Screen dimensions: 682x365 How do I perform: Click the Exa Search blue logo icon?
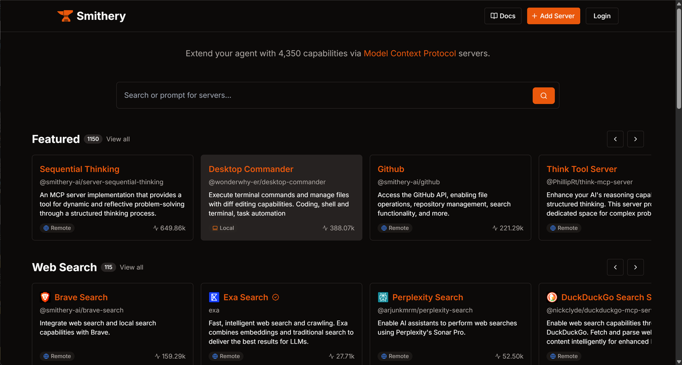coord(214,297)
